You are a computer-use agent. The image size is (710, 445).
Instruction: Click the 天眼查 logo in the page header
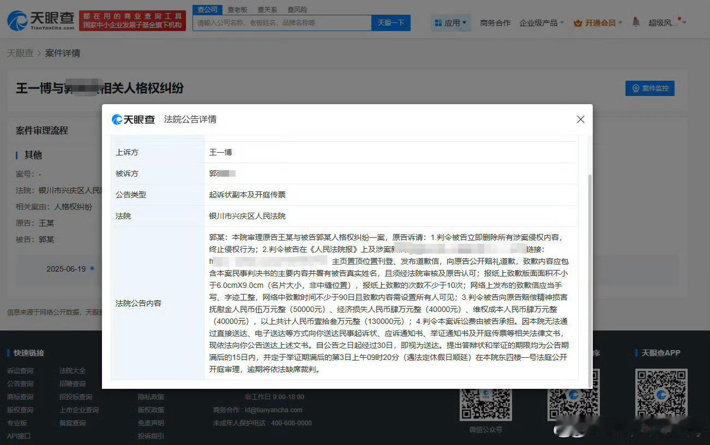point(41,20)
